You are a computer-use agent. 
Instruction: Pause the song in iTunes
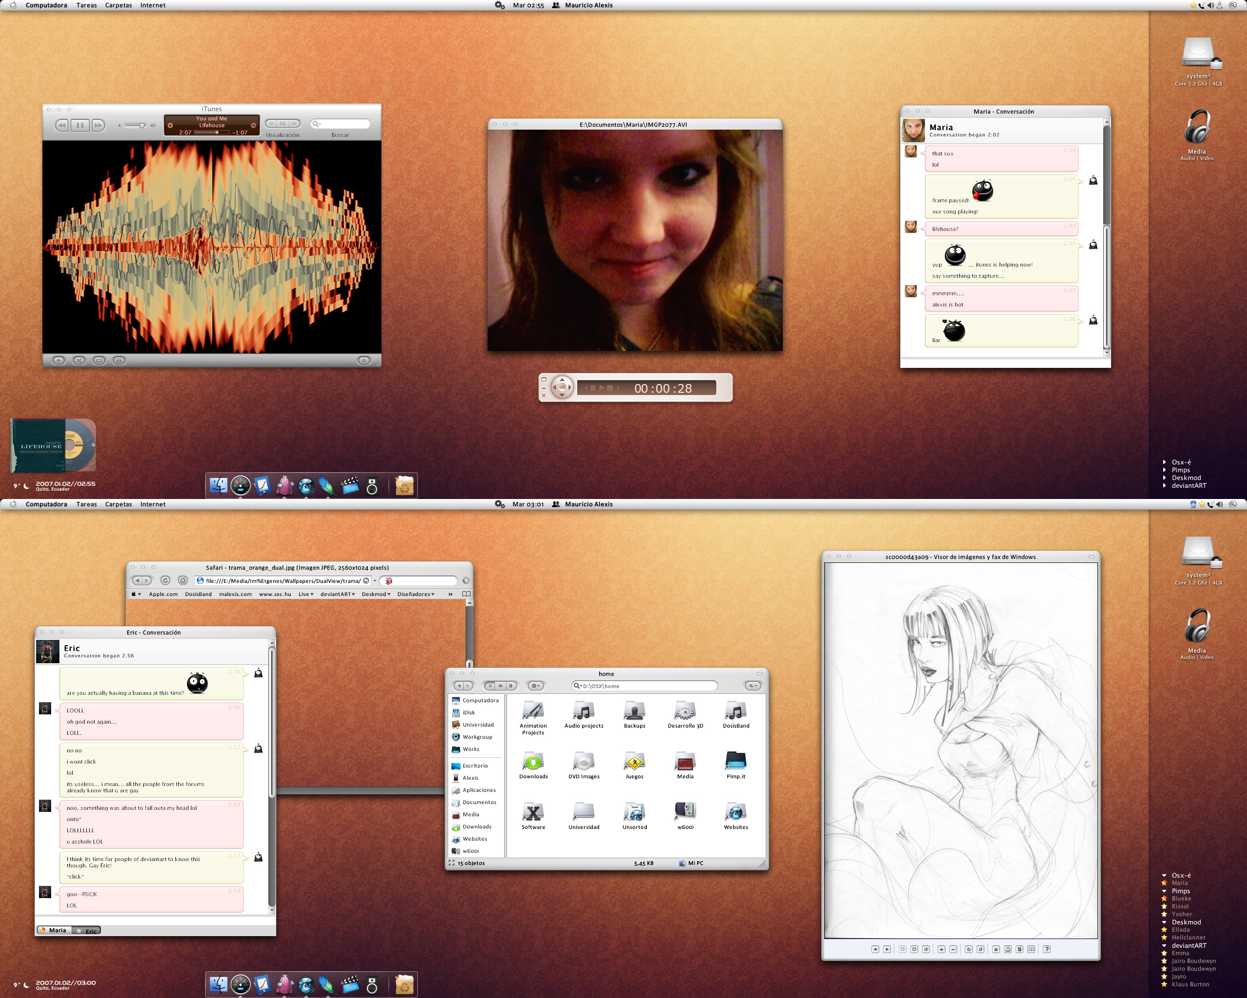click(80, 126)
